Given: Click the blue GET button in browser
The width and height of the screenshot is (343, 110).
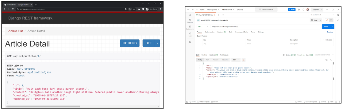Looking at the screenshot, I should pos(149,43).
